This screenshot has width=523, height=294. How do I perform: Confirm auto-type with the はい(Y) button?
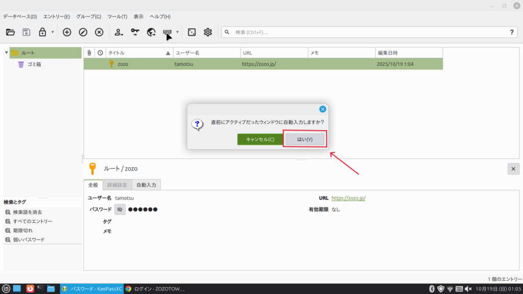[304, 139]
